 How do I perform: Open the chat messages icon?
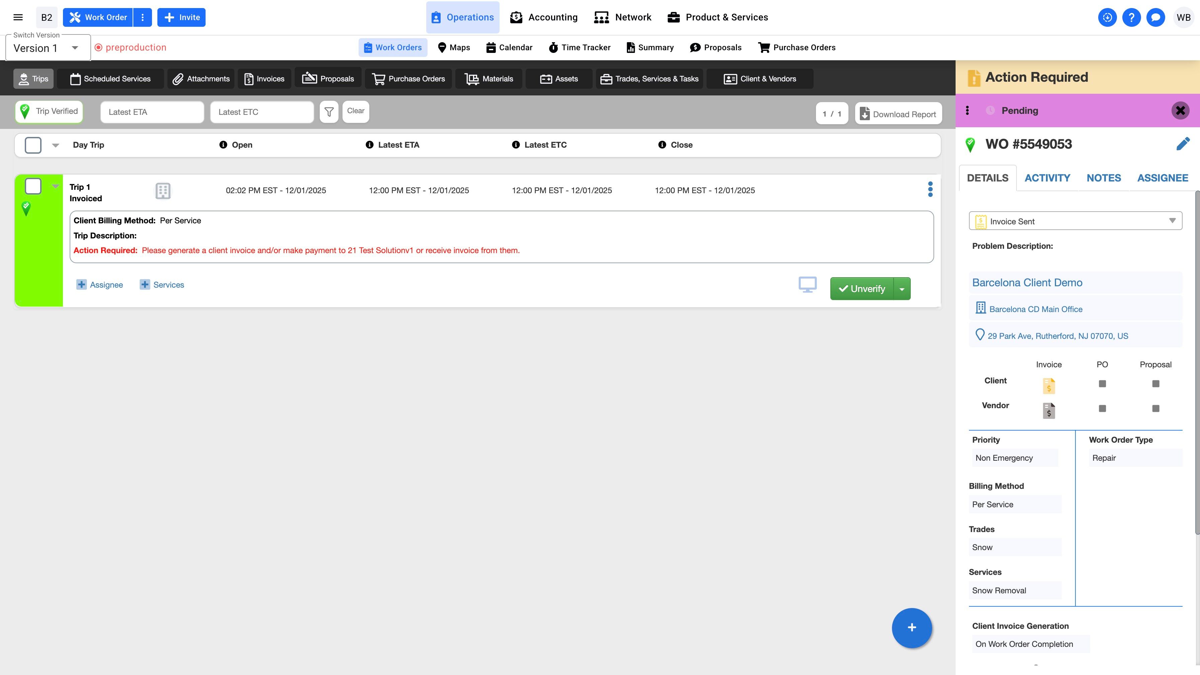[x=1155, y=17]
